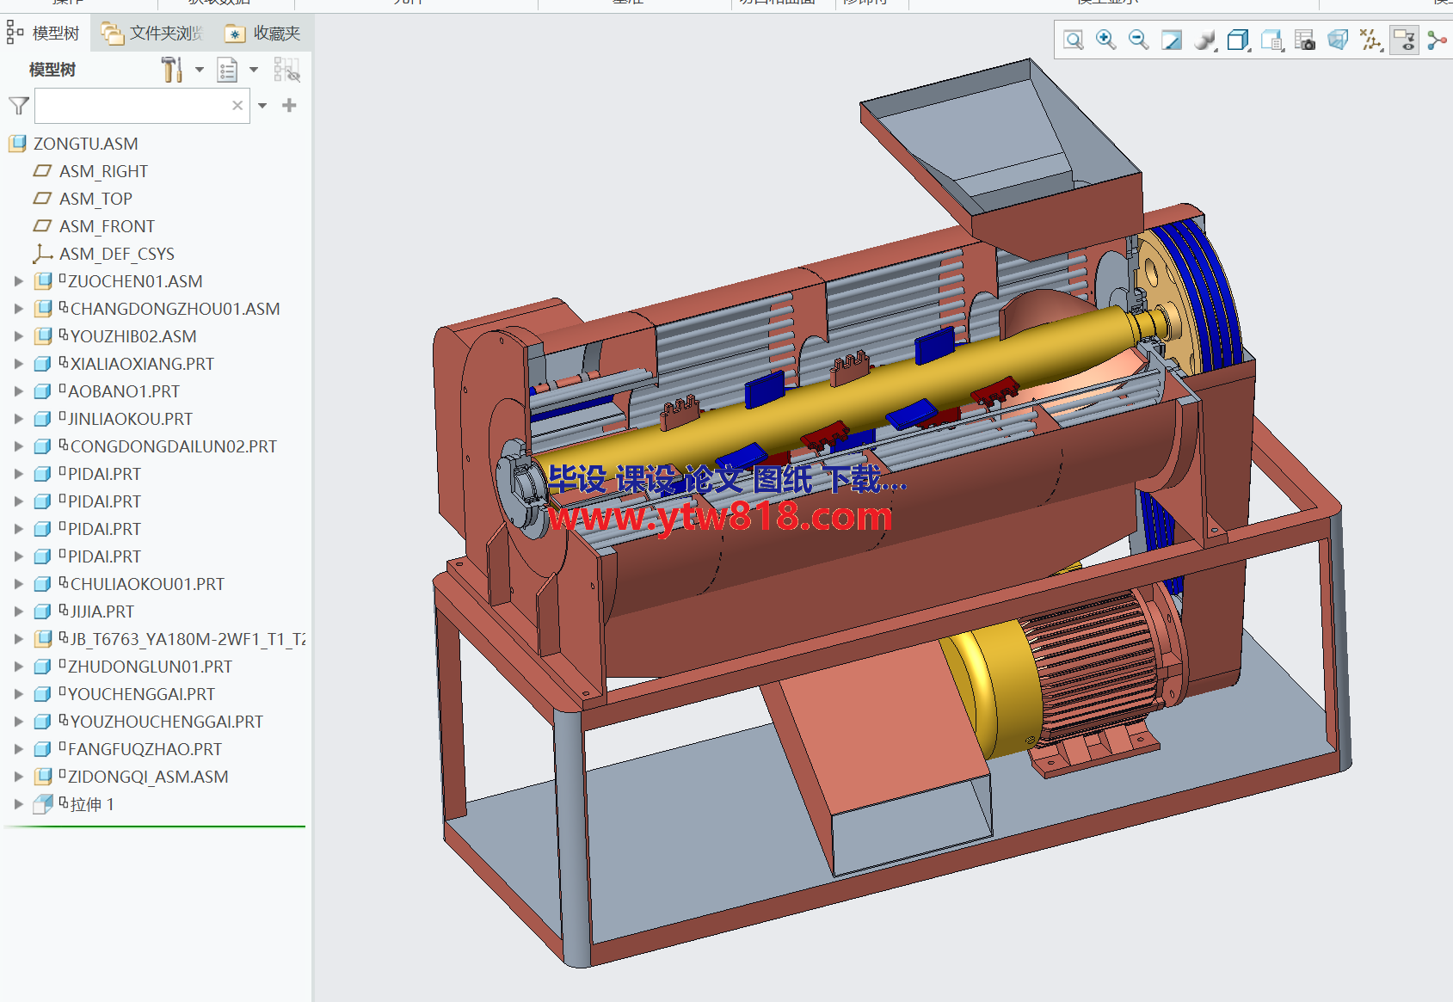Viewport: 1453px width, 1002px height.
Task: Click the ZIDONGQI_ASM.ASM assembly icon
Action: 43,777
